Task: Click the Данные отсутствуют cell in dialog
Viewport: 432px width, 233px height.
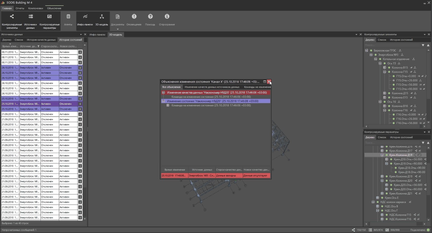Action: point(256,176)
